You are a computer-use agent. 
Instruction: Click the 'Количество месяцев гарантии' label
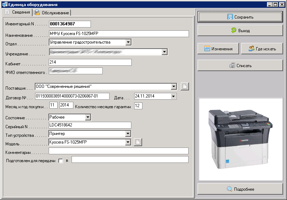[103, 107]
